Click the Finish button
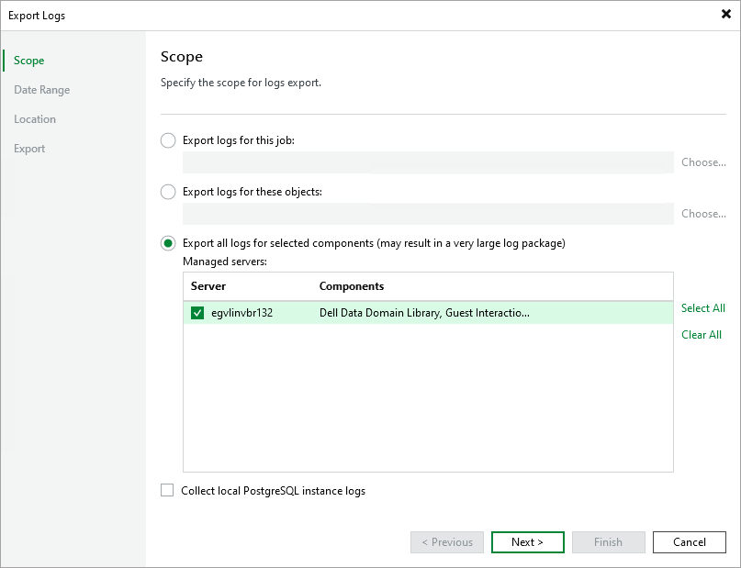 coord(609,542)
